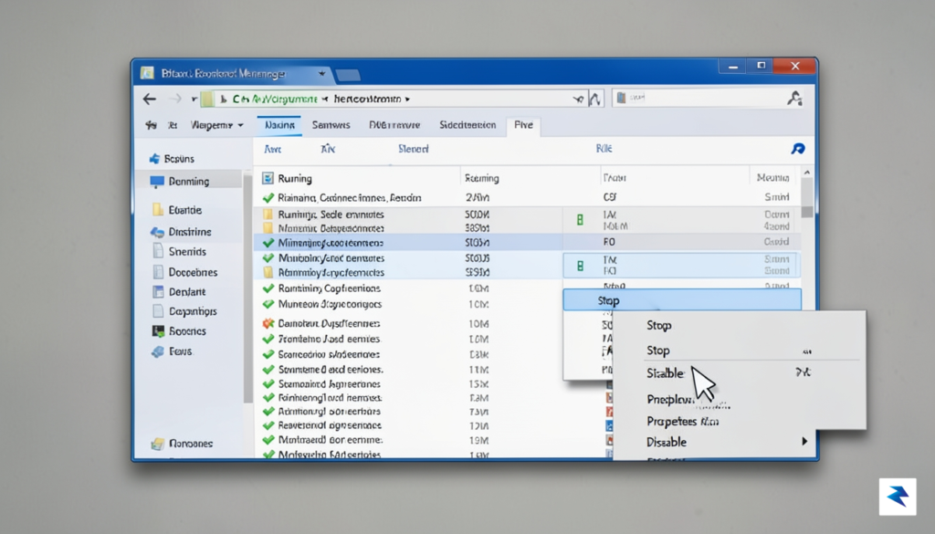Toggle the checkbox icon beside 'Running' header
The height and width of the screenshot is (534, 935).
[x=268, y=178]
